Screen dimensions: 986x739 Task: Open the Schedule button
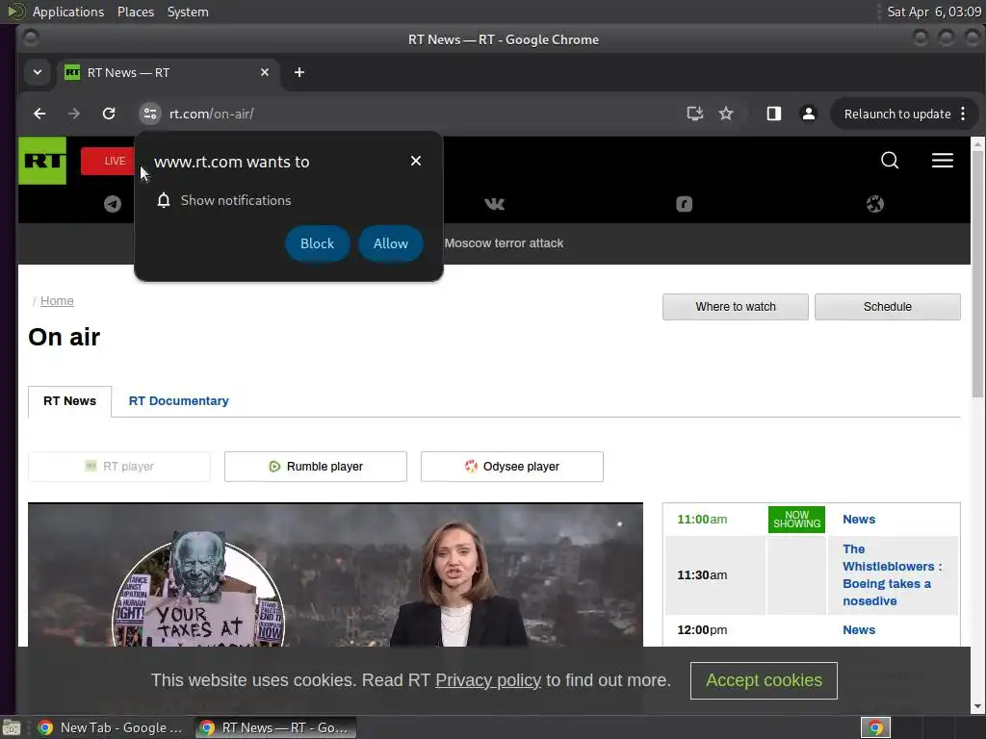click(887, 307)
